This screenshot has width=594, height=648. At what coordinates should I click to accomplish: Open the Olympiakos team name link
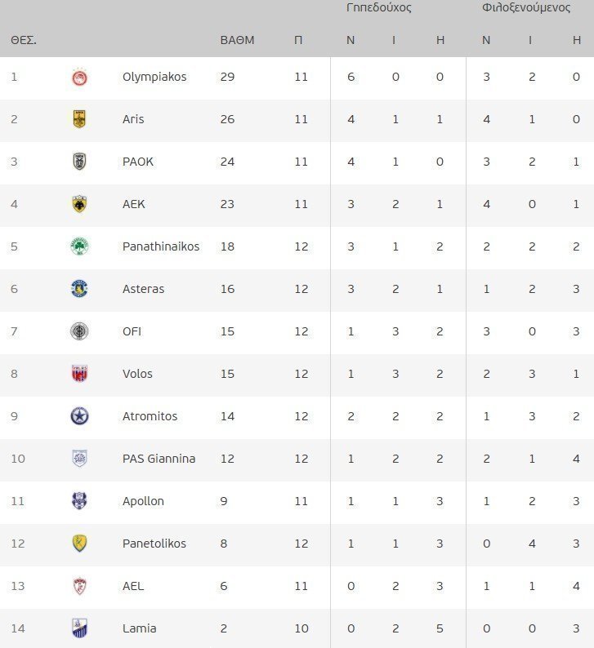[x=154, y=77]
